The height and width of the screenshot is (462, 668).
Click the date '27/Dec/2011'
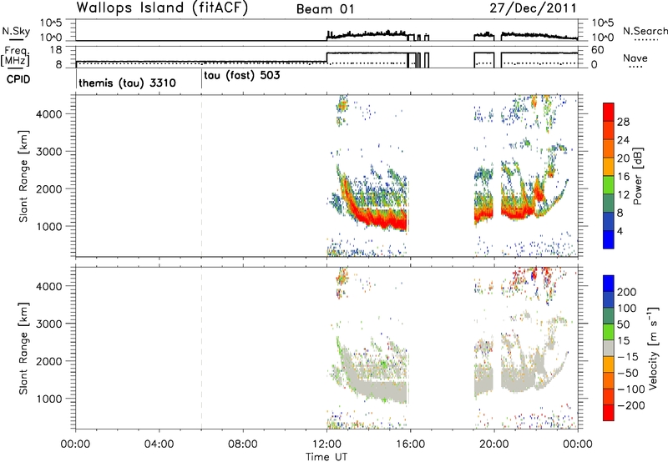pos(533,8)
